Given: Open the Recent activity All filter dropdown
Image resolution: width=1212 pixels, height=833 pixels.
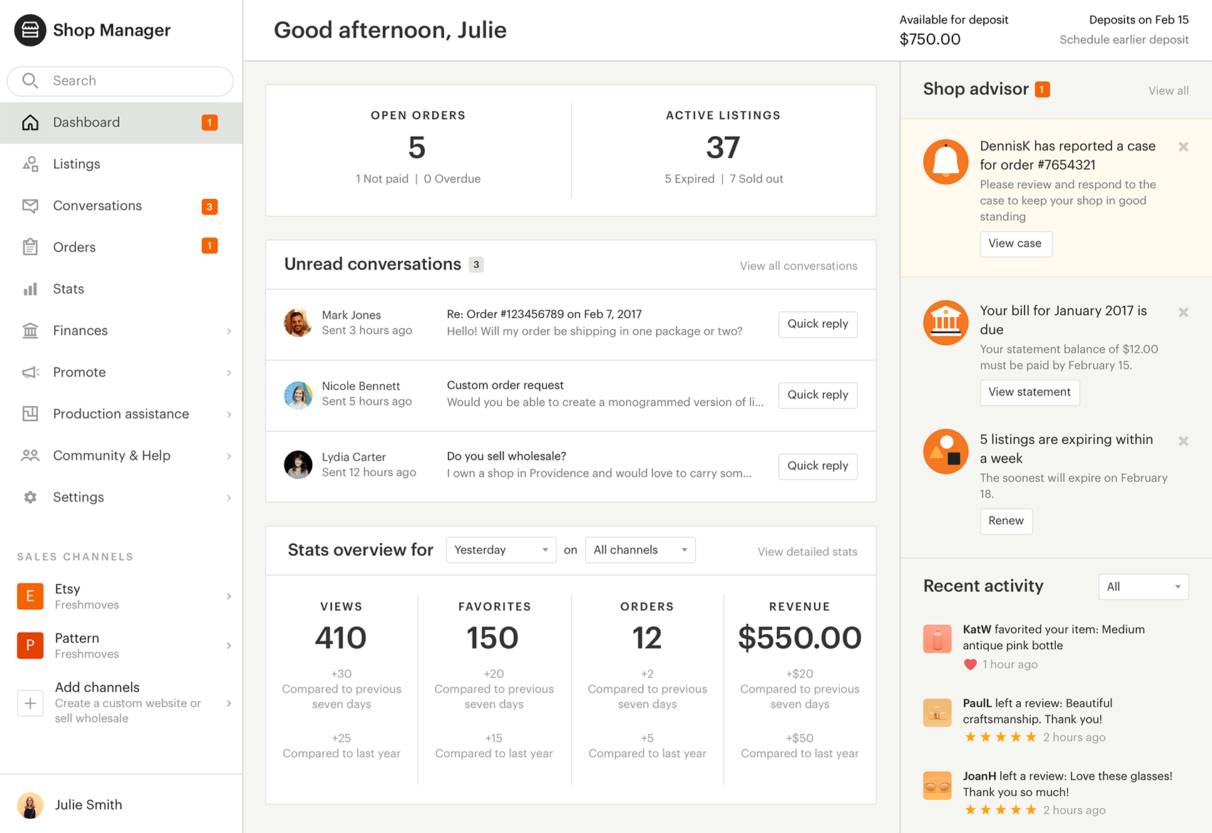Looking at the screenshot, I should [x=1143, y=586].
